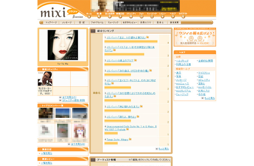Click コミュニティ追加・削除 link
This screenshot has width=254, height=166.
[74, 100]
